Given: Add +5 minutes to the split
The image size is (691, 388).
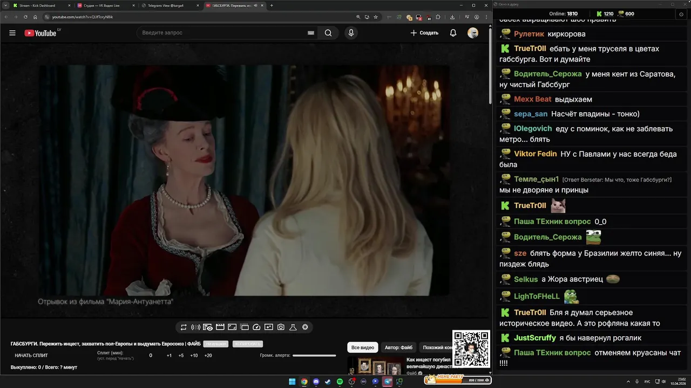Looking at the screenshot, I should pyautogui.click(x=181, y=356).
